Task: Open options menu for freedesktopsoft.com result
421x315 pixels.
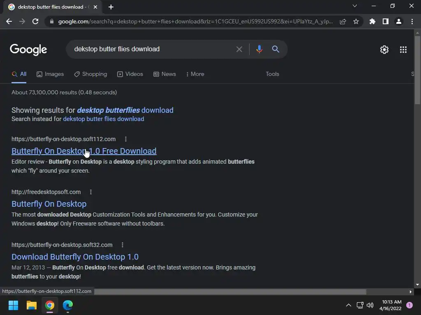Action: point(91,192)
